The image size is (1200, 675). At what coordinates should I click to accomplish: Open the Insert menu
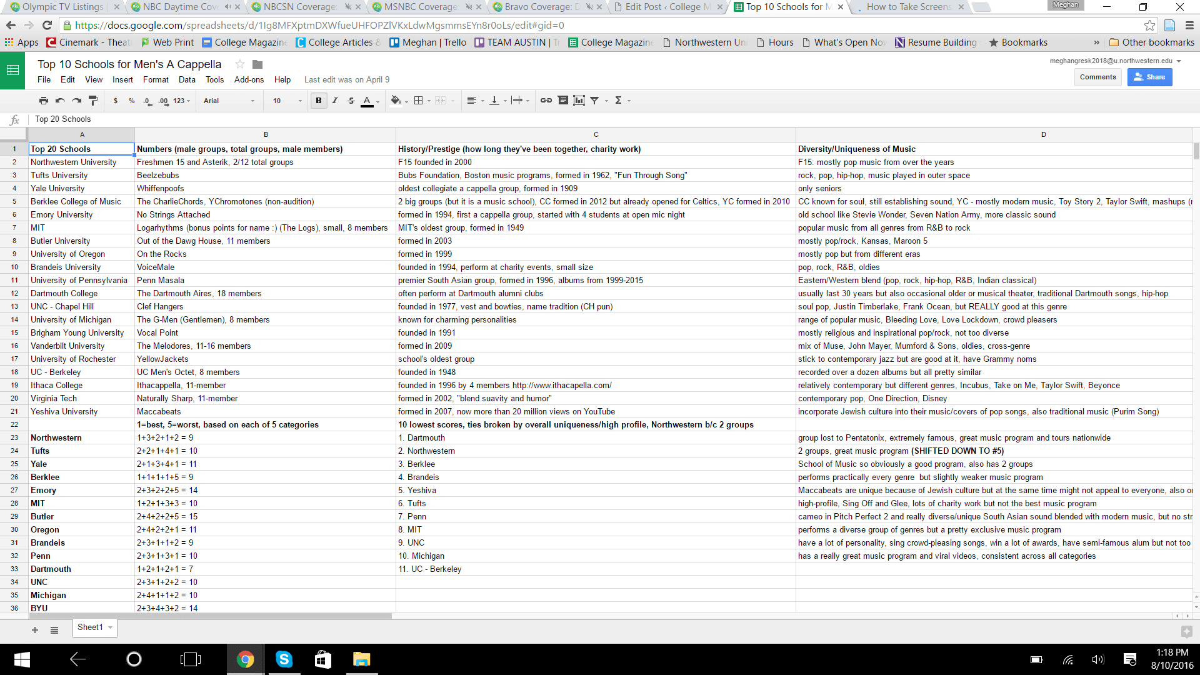click(x=122, y=79)
